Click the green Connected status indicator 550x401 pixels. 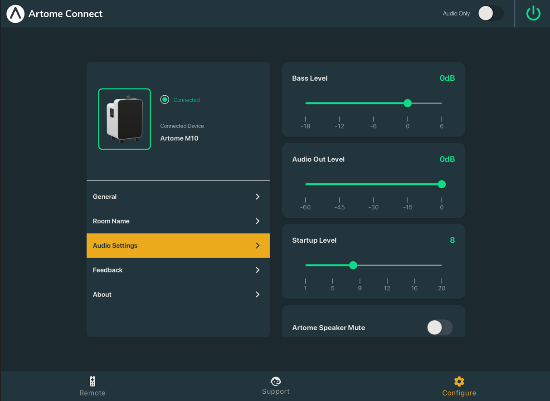click(x=165, y=99)
